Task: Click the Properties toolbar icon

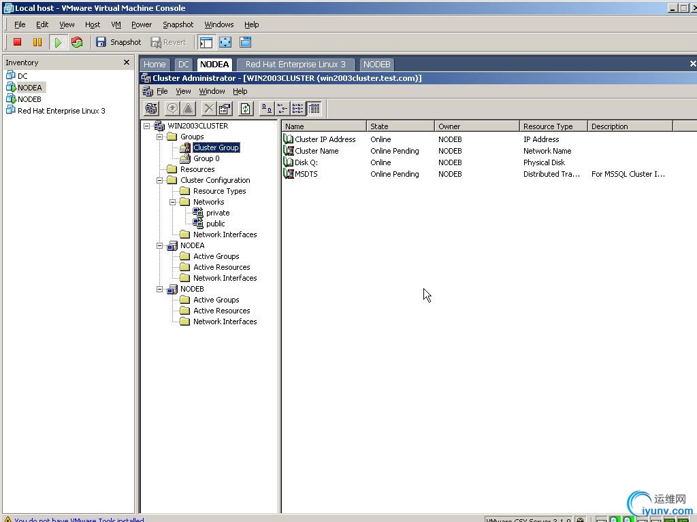Action: 225,109
